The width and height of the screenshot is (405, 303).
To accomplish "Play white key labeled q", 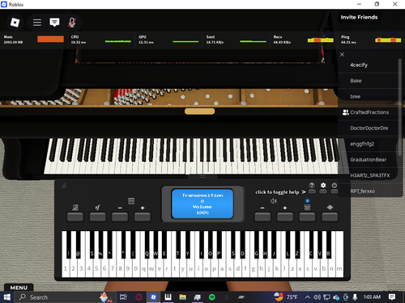I will click(x=143, y=268).
